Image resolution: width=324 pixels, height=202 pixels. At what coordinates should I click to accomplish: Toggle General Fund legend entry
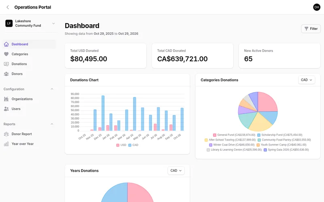click(234, 135)
